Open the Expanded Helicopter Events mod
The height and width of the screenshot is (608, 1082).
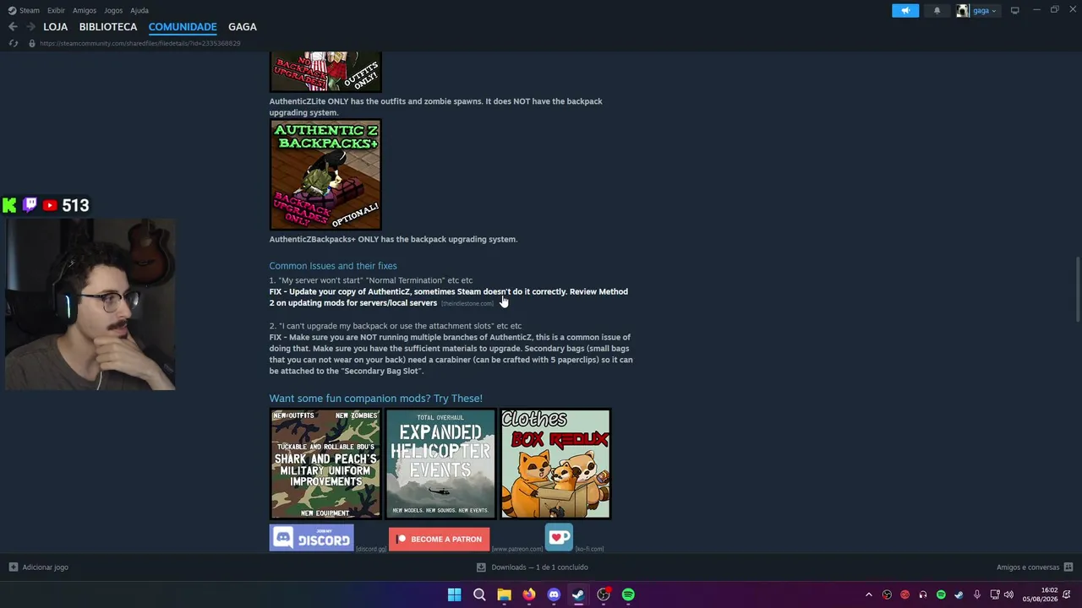[440, 464]
